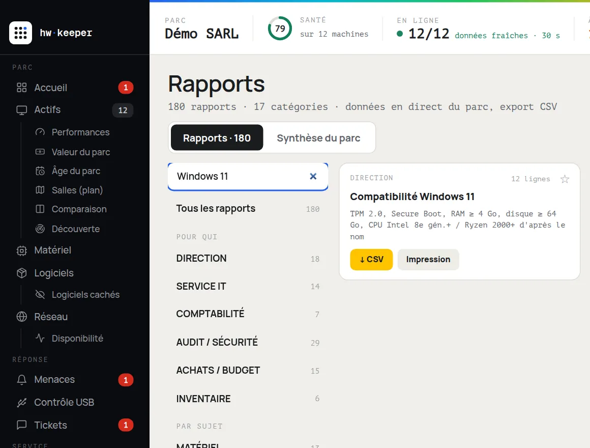Click the Tickets red badge 1
The image size is (590, 448).
(x=126, y=425)
